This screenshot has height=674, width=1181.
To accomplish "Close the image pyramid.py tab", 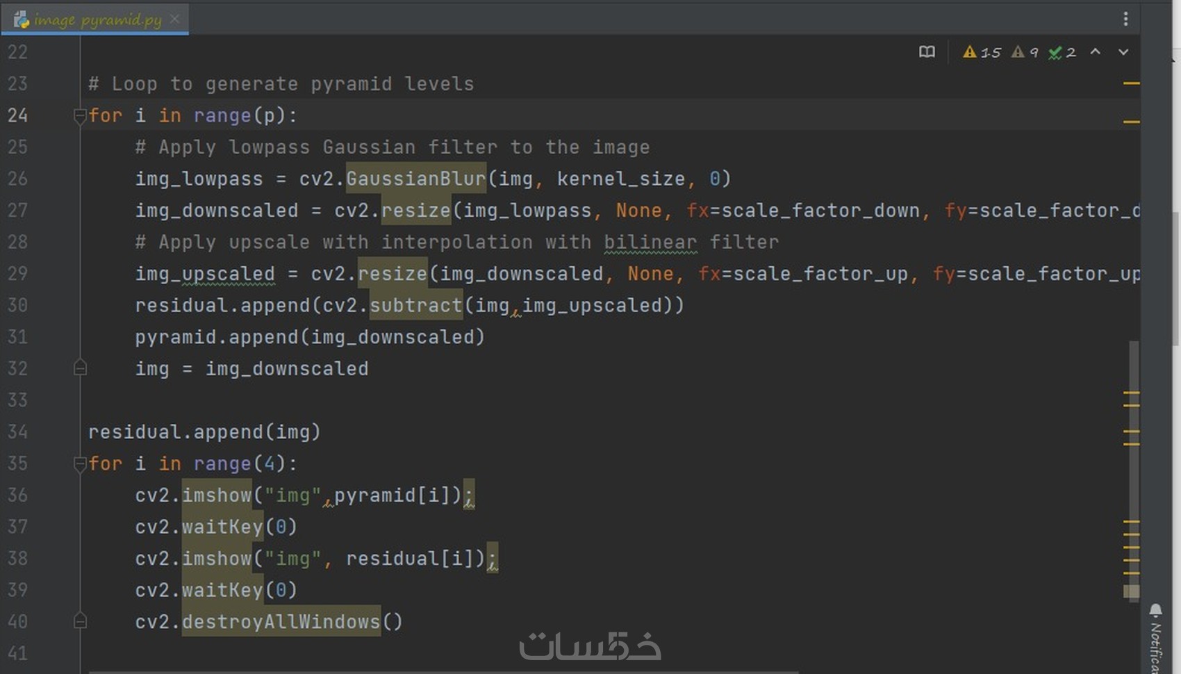I will (x=175, y=19).
